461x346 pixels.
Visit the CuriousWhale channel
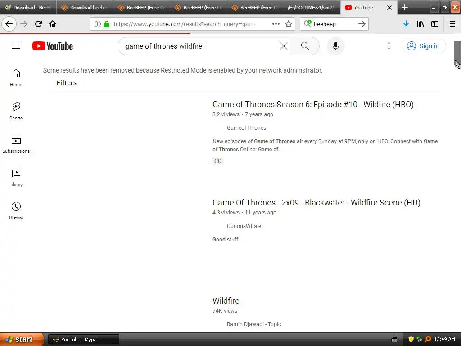coord(244,226)
